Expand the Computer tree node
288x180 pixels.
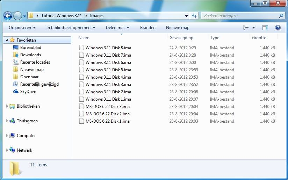click(7, 136)
